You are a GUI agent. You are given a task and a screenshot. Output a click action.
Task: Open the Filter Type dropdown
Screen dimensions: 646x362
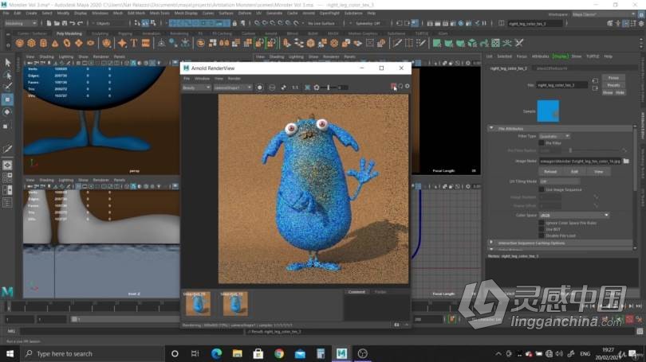(554, 136)
